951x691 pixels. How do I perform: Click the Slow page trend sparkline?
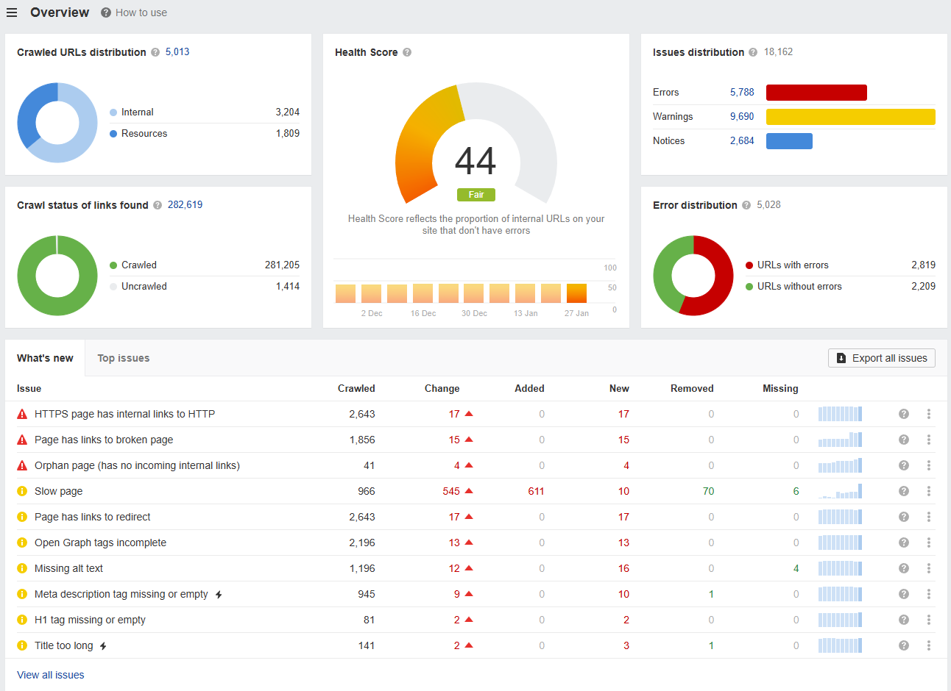click(x=840, y=491)
